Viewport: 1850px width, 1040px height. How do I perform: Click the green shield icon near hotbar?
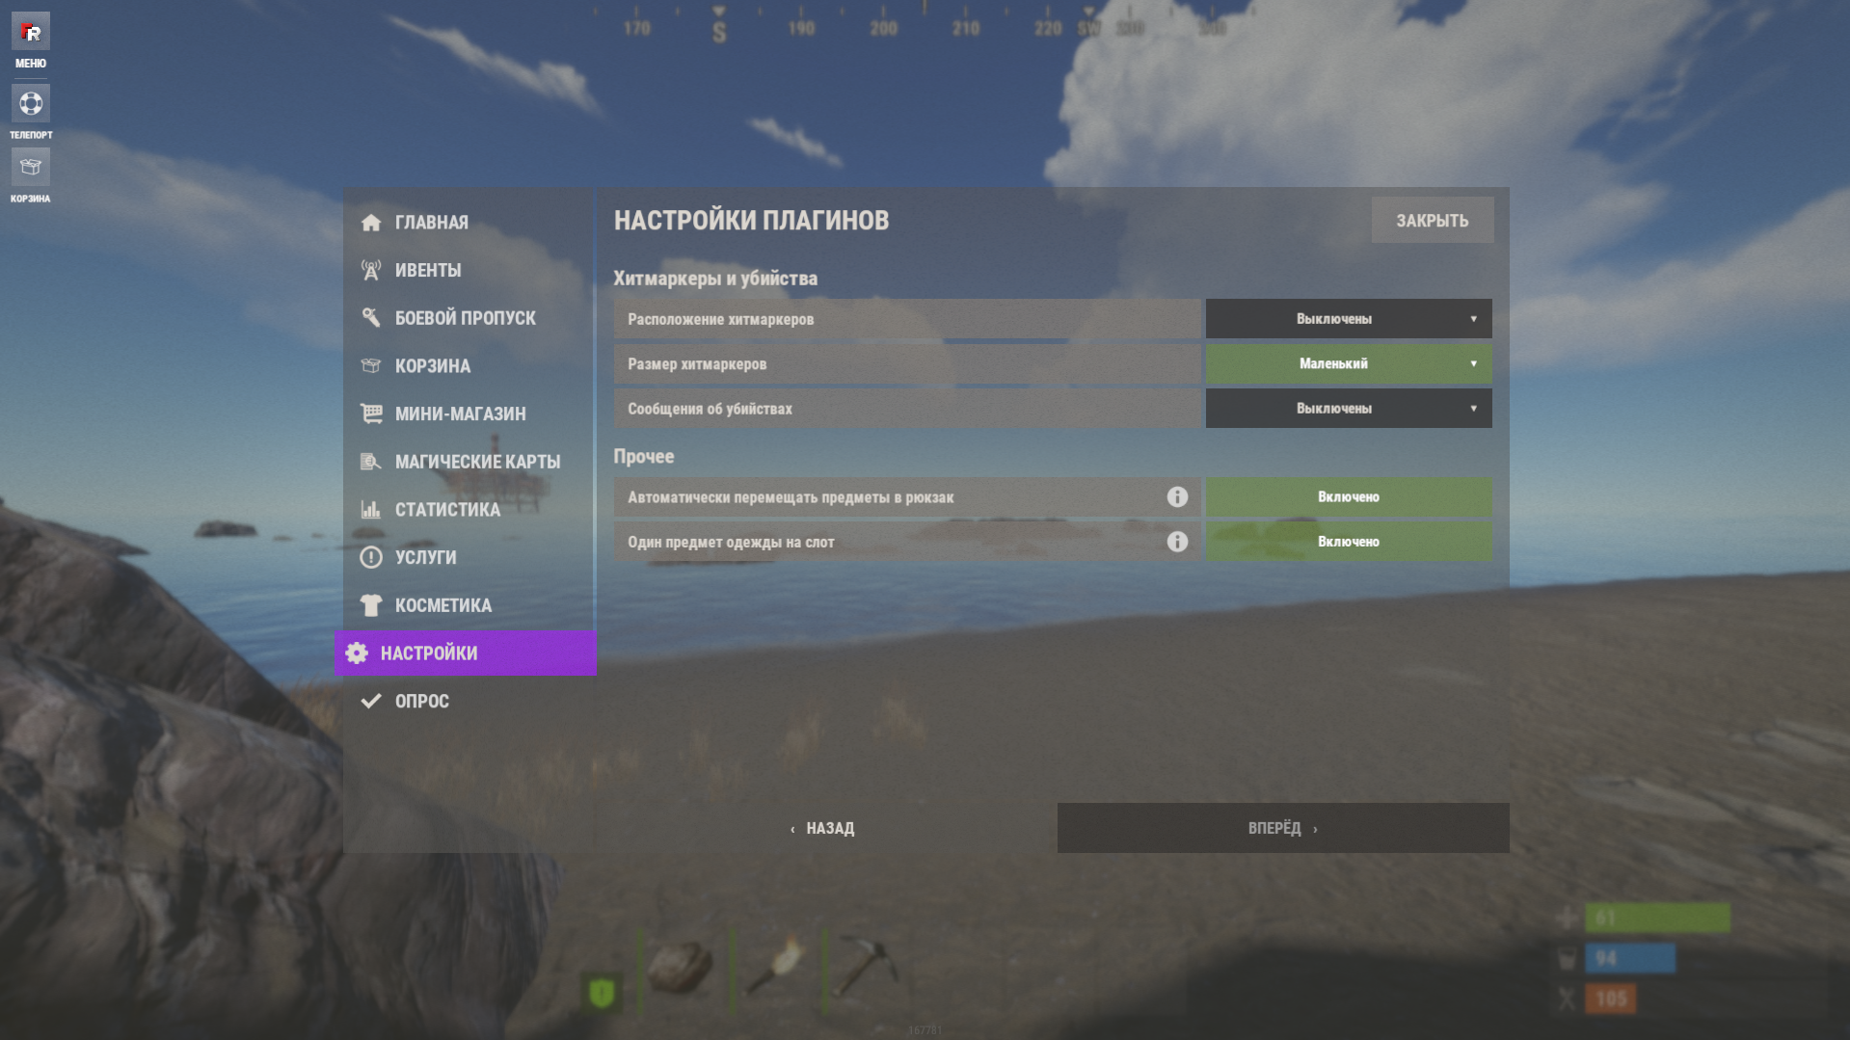(x=602, y=992)
